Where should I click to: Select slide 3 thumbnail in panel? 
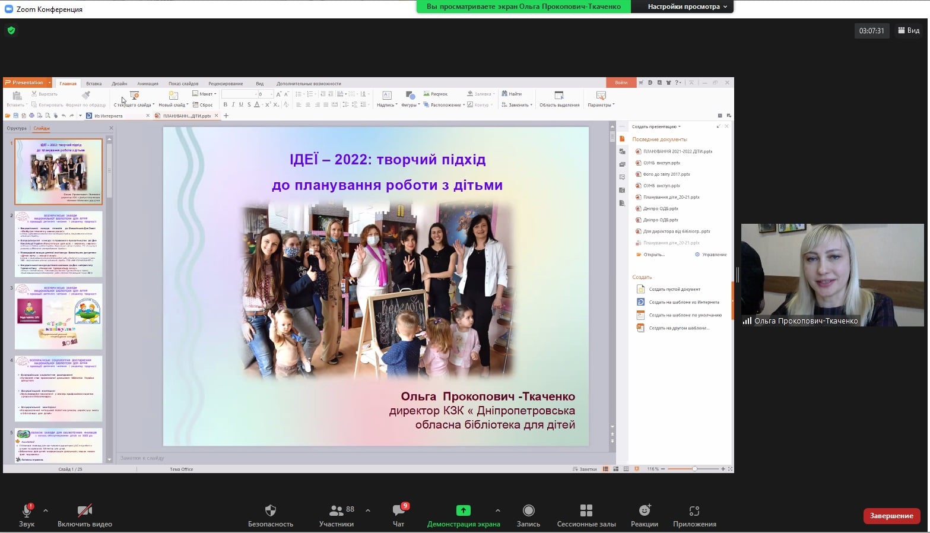coord(59,316)
